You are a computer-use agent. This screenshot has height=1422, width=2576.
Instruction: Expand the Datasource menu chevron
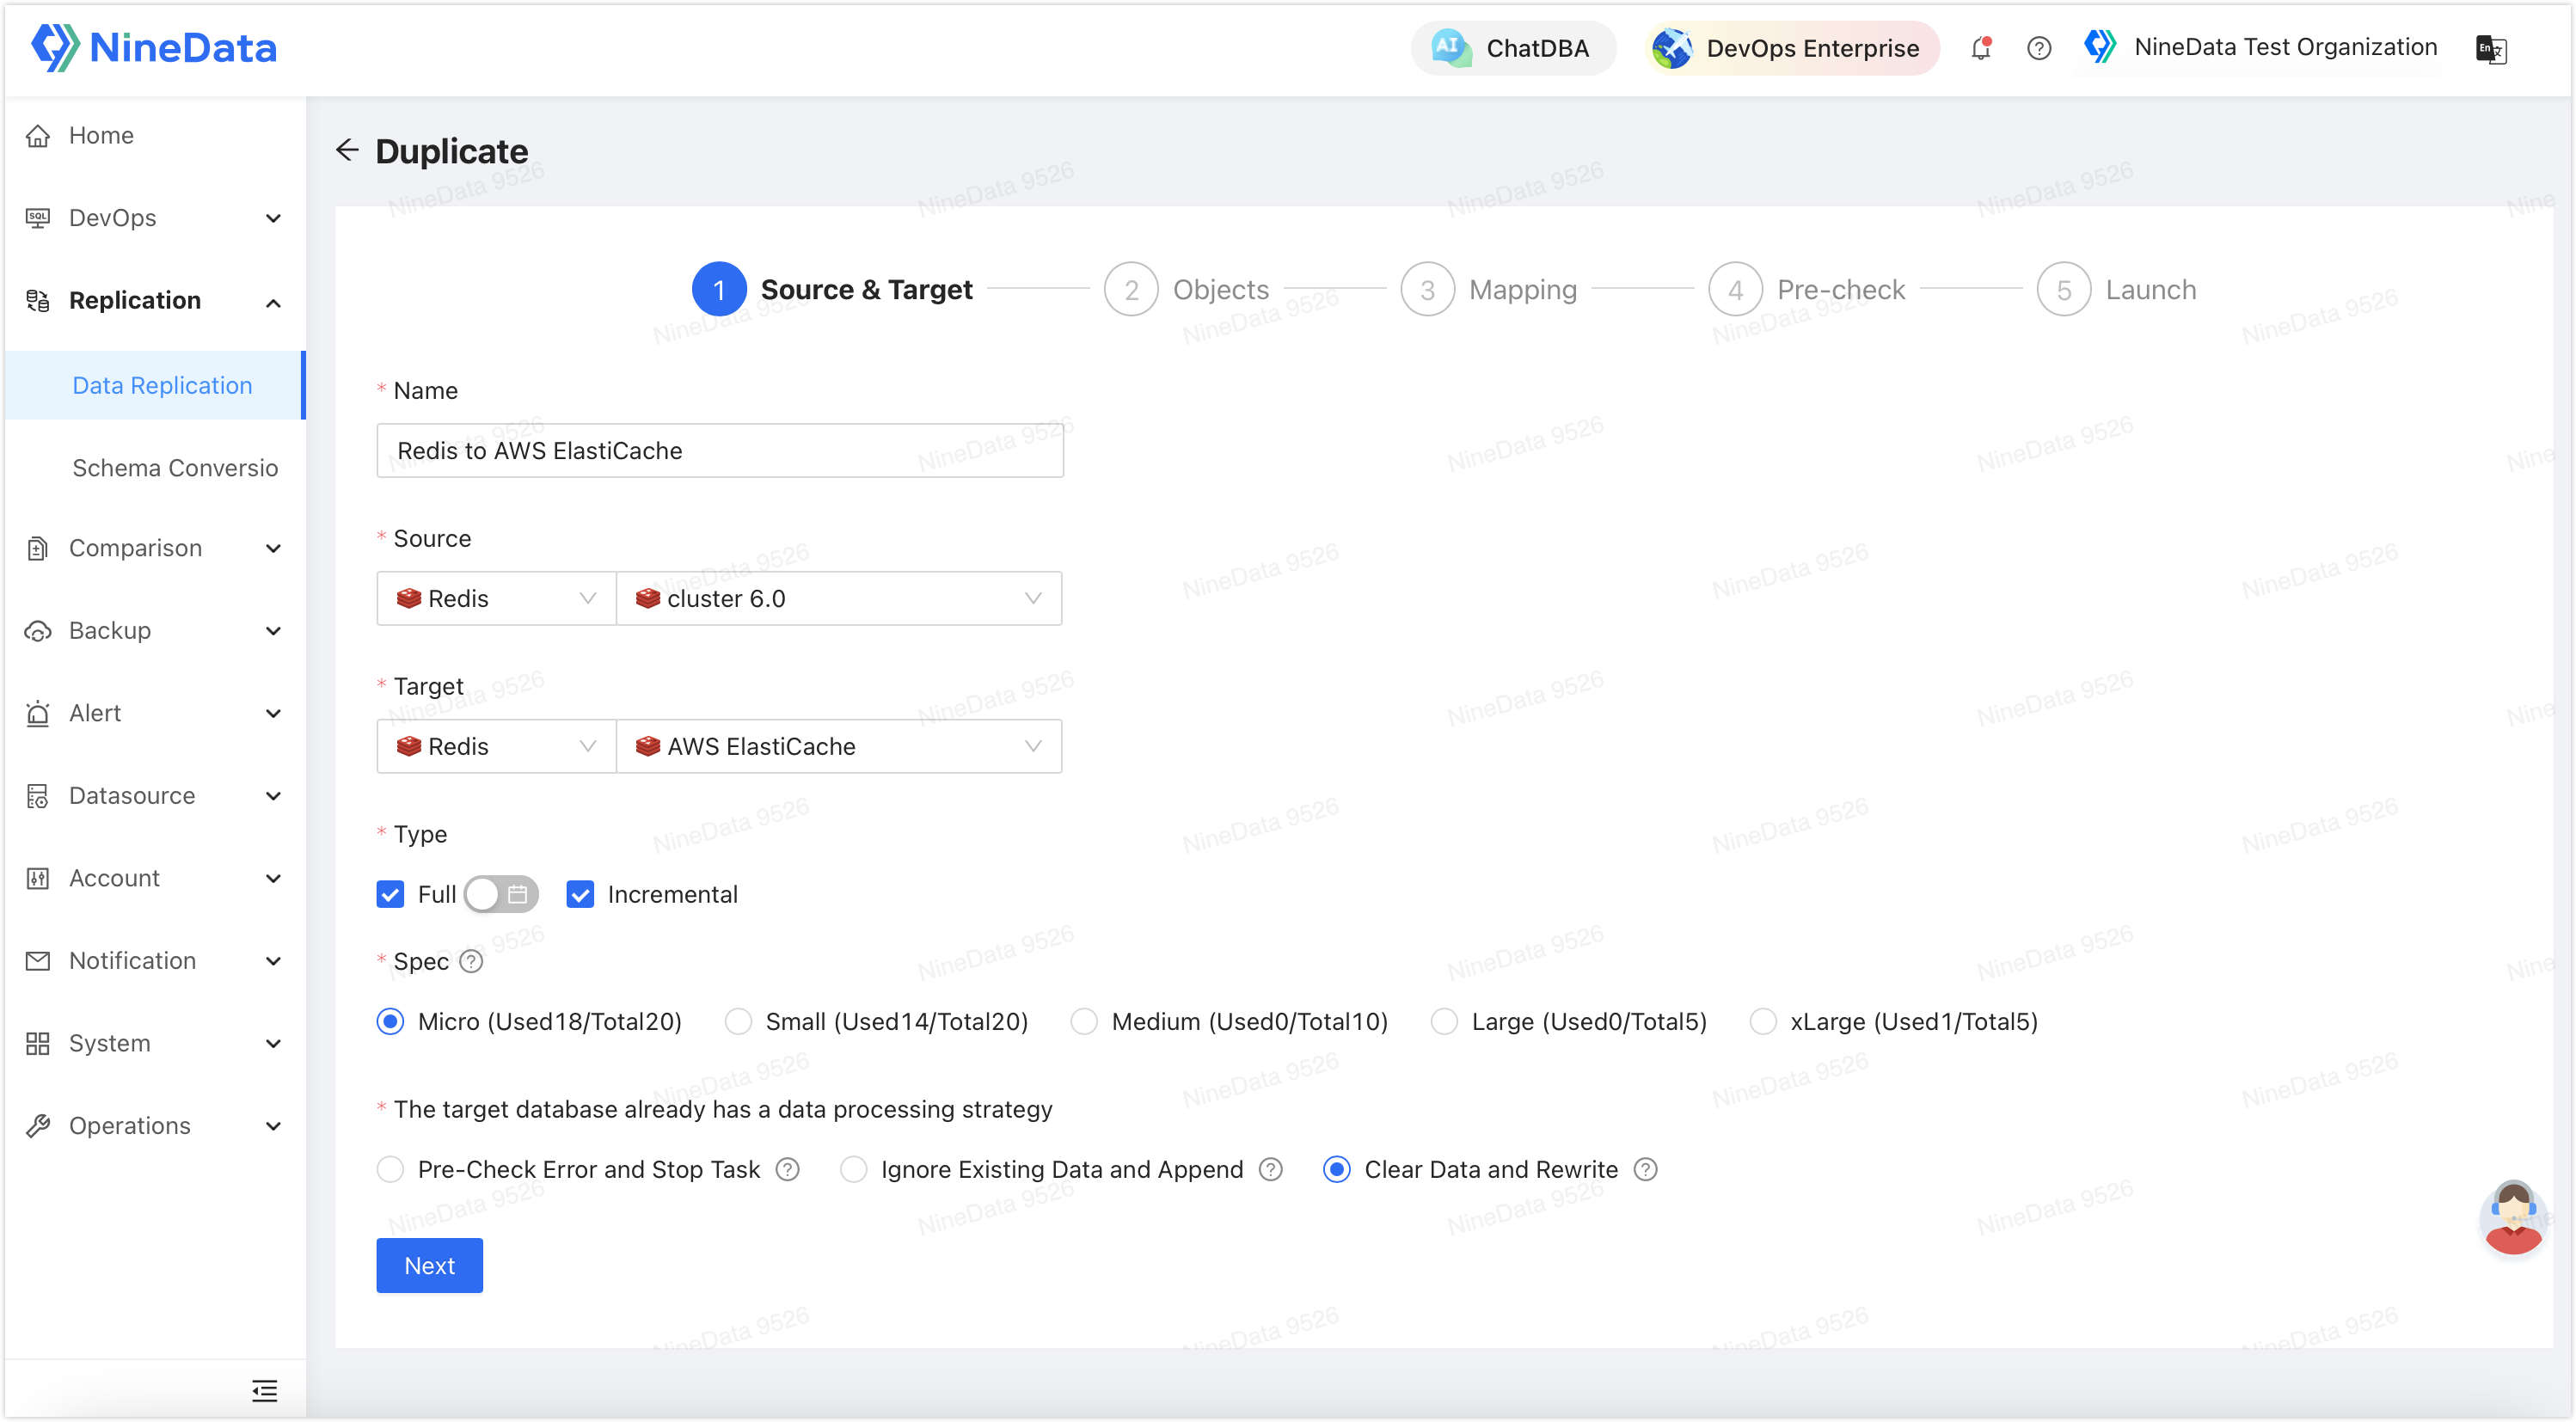pos(273,796)
